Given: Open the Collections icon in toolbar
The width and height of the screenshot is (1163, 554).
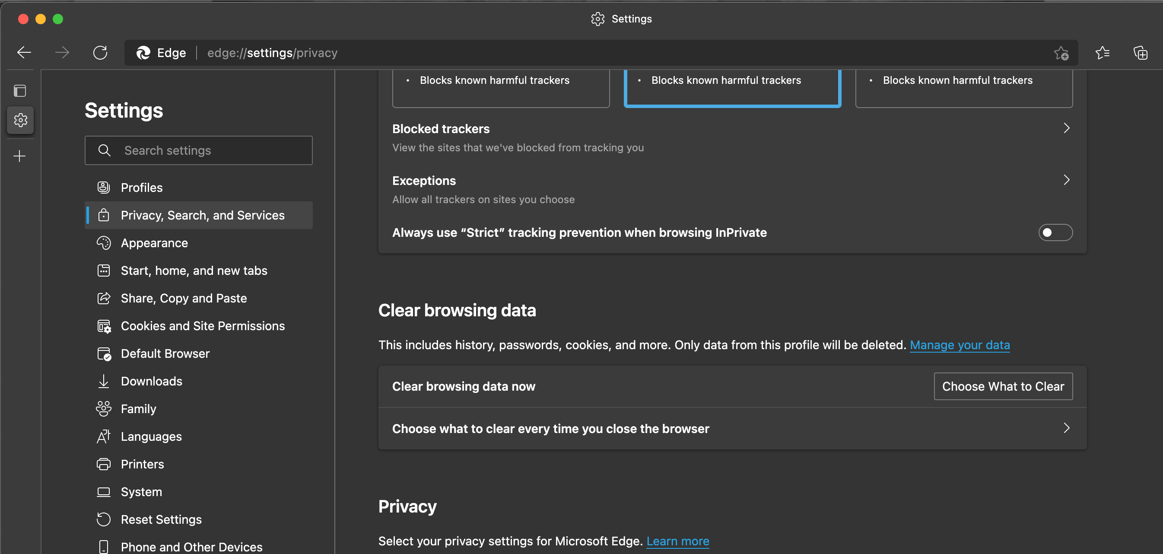Looking at the screenshot, I should (x=1140, y=53).
